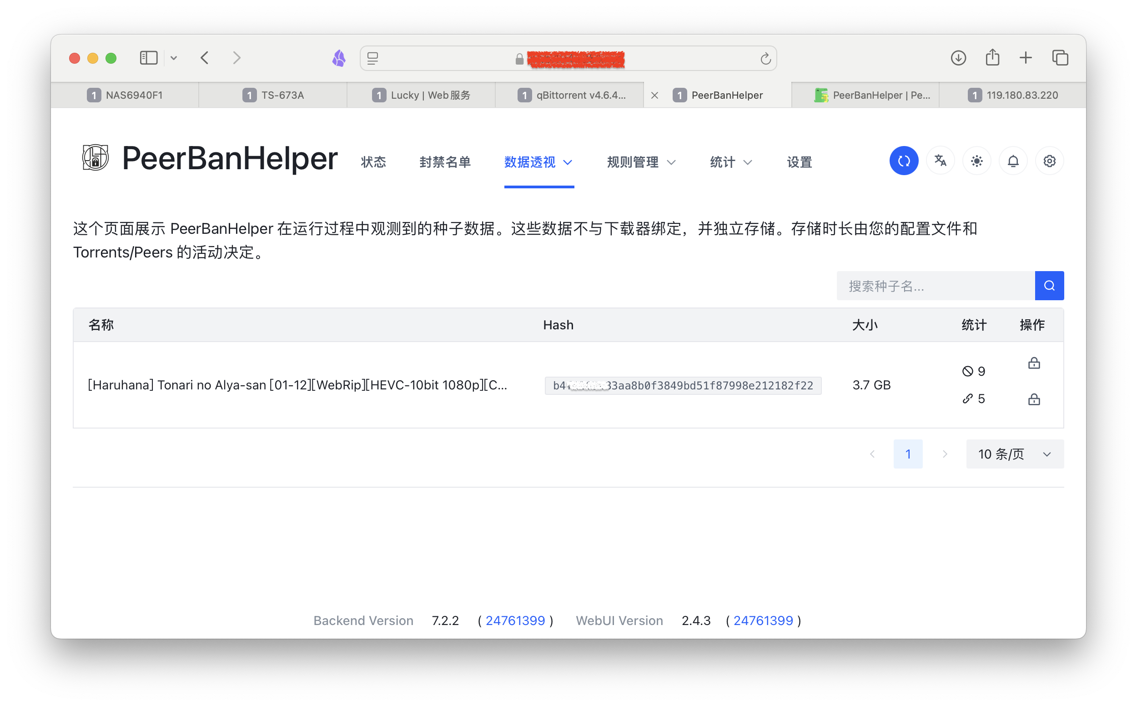This screenshot has height=706, width=1137.
Task: Toggle light/dark theme sun icon
Action: click(976, 161)
